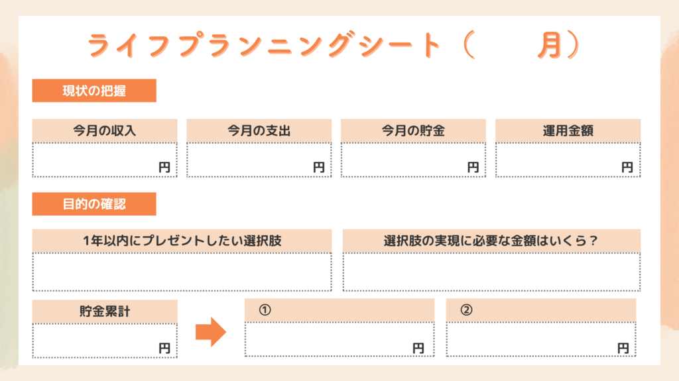679x381 pixels.
Task: Click the 選択肢の実現に必要な金額 entry box
Action: tap(491, 272)
